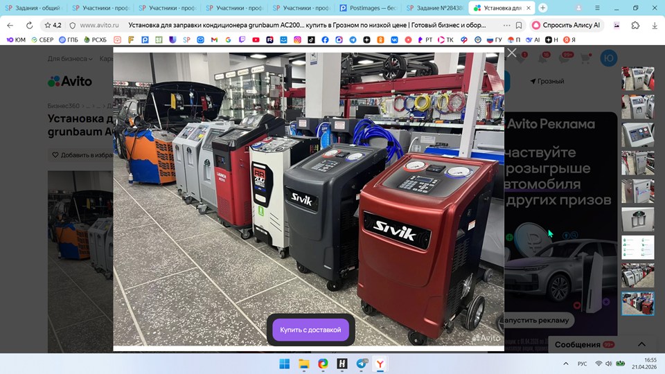This screenshot has width=665, height=374.
Task: Click 'Запустить рекламу' in the ad banner
Action: coord(537,320)
